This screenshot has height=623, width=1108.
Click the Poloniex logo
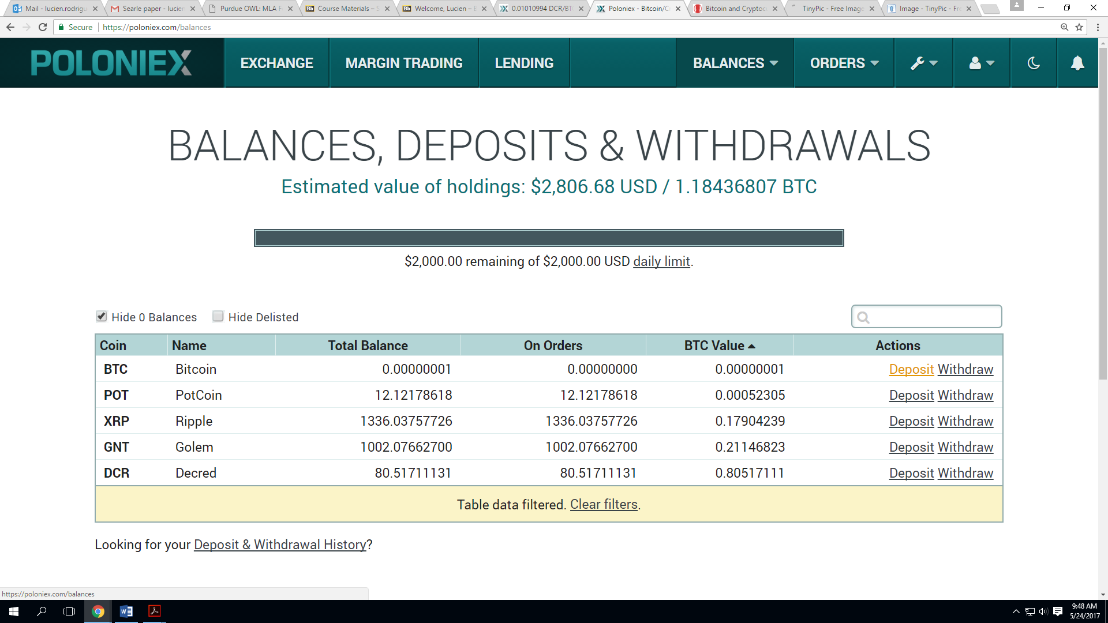coord(111,63)
